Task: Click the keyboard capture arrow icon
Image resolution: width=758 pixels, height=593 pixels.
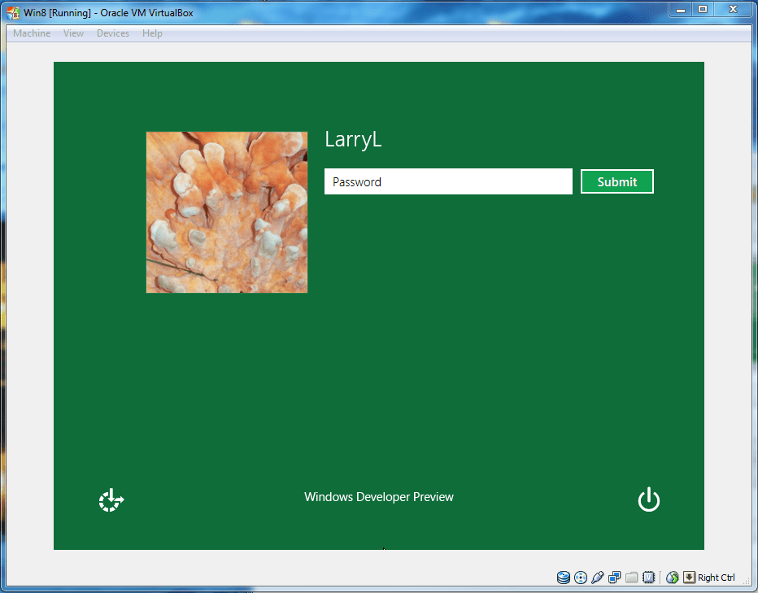Action: pyautogui.click(x=690, y=577)
